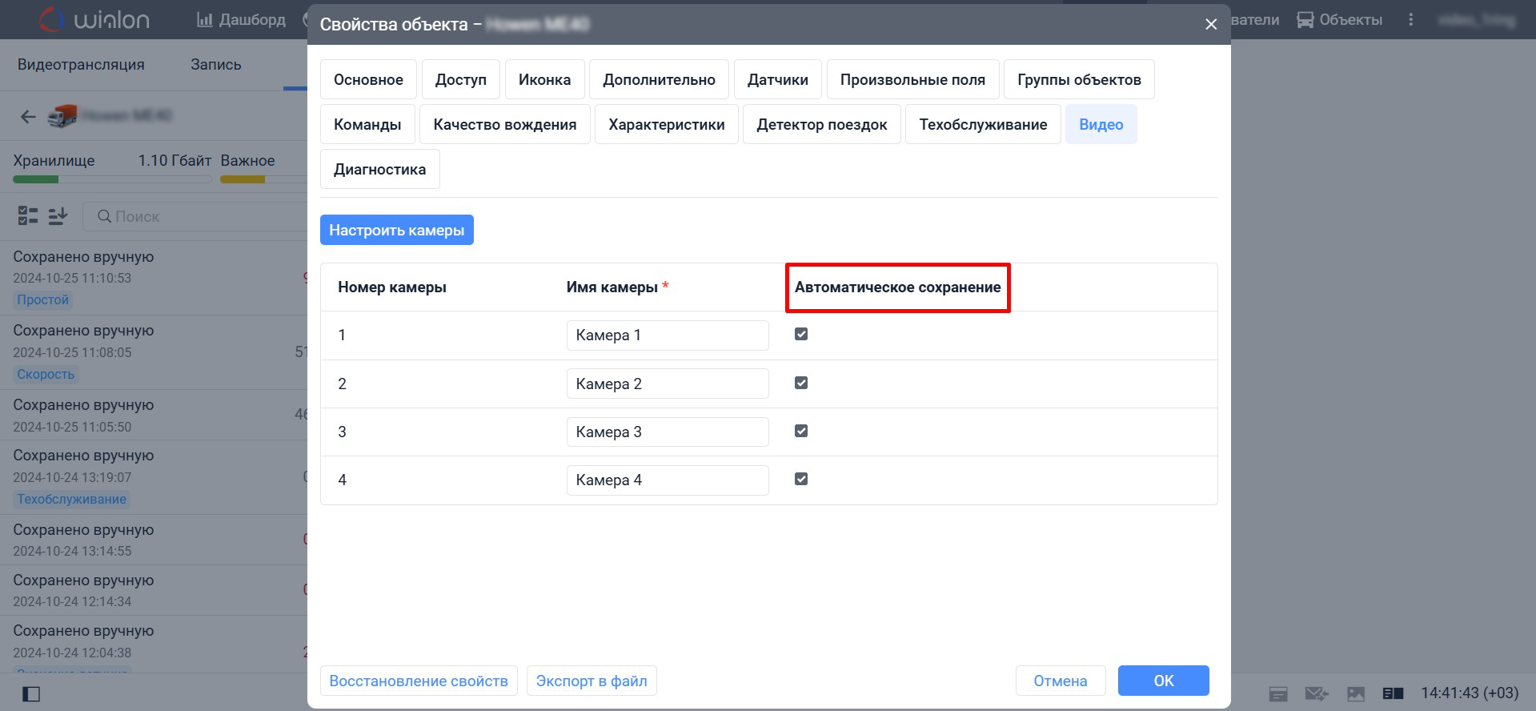The image size is (1536, 711).
Task: Switch to the Видеотрансляция tab
Action: (x=81, y=64)
